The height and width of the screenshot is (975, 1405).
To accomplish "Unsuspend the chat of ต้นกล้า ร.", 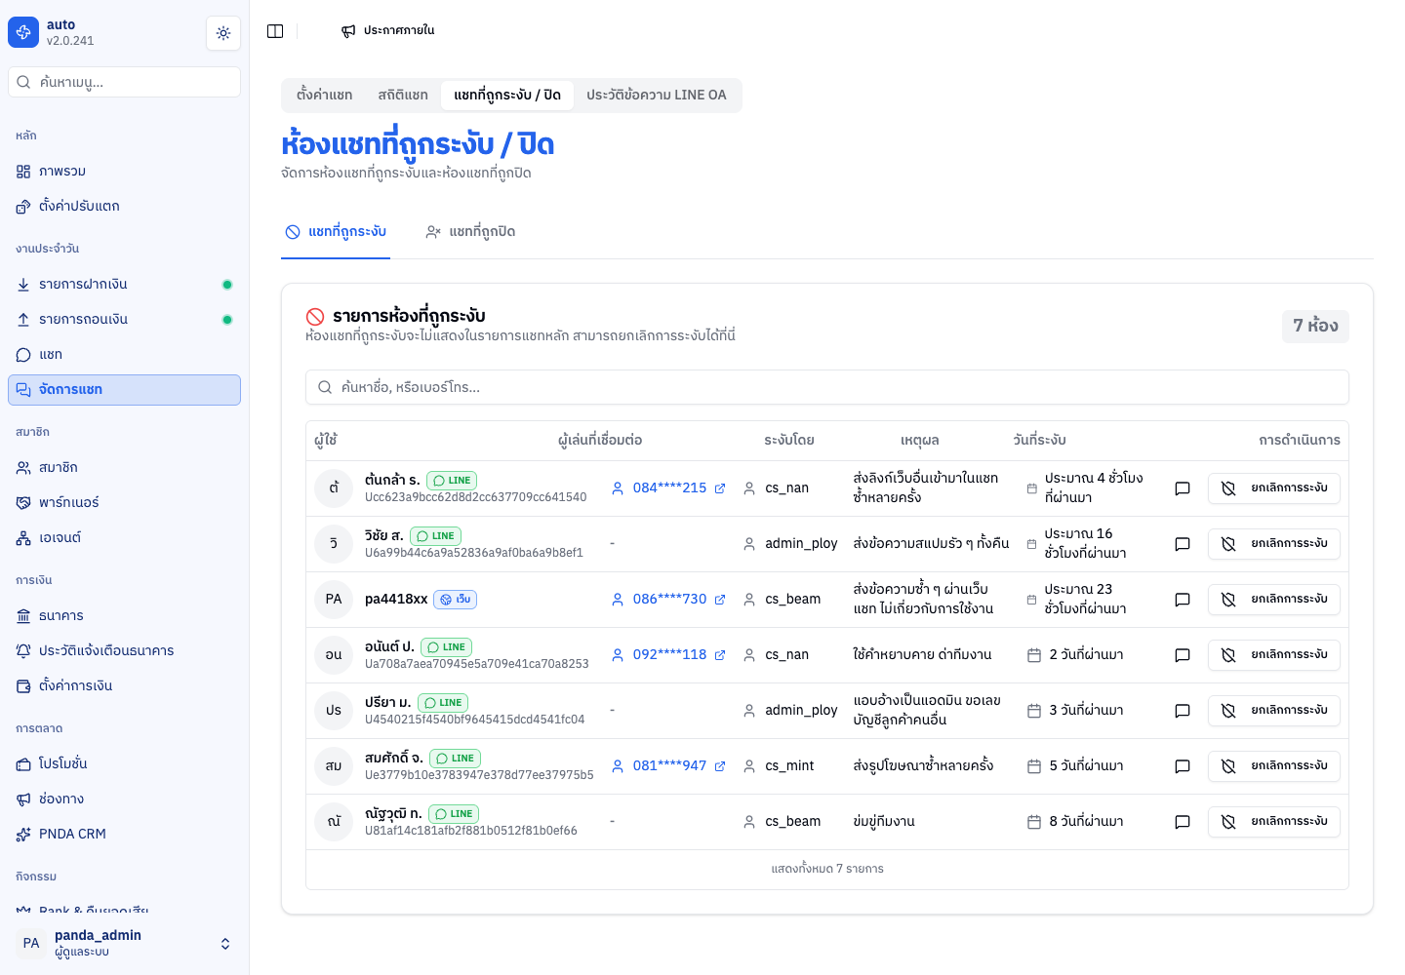I will pyautogui.click(x=1274, y=488).
